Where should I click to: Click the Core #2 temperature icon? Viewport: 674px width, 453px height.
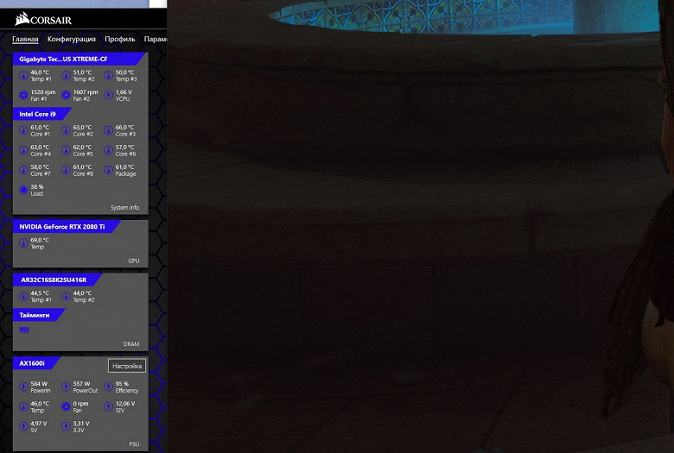click(66, 130)
